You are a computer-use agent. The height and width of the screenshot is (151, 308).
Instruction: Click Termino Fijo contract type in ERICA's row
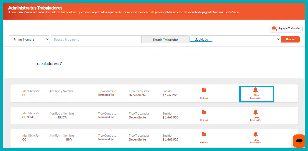[x=106, y=117]
